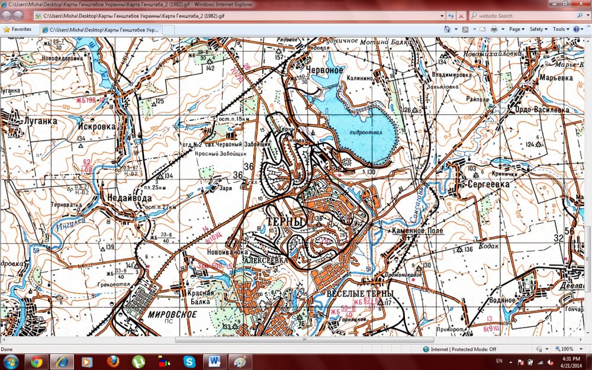Click the horizontal scrollbar thumb
Image resolution: width=592 pixels, height=370 pixels.
point(304,340)
